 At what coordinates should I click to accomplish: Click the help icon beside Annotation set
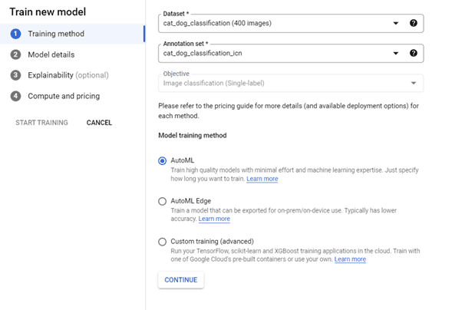pos(414,53)
